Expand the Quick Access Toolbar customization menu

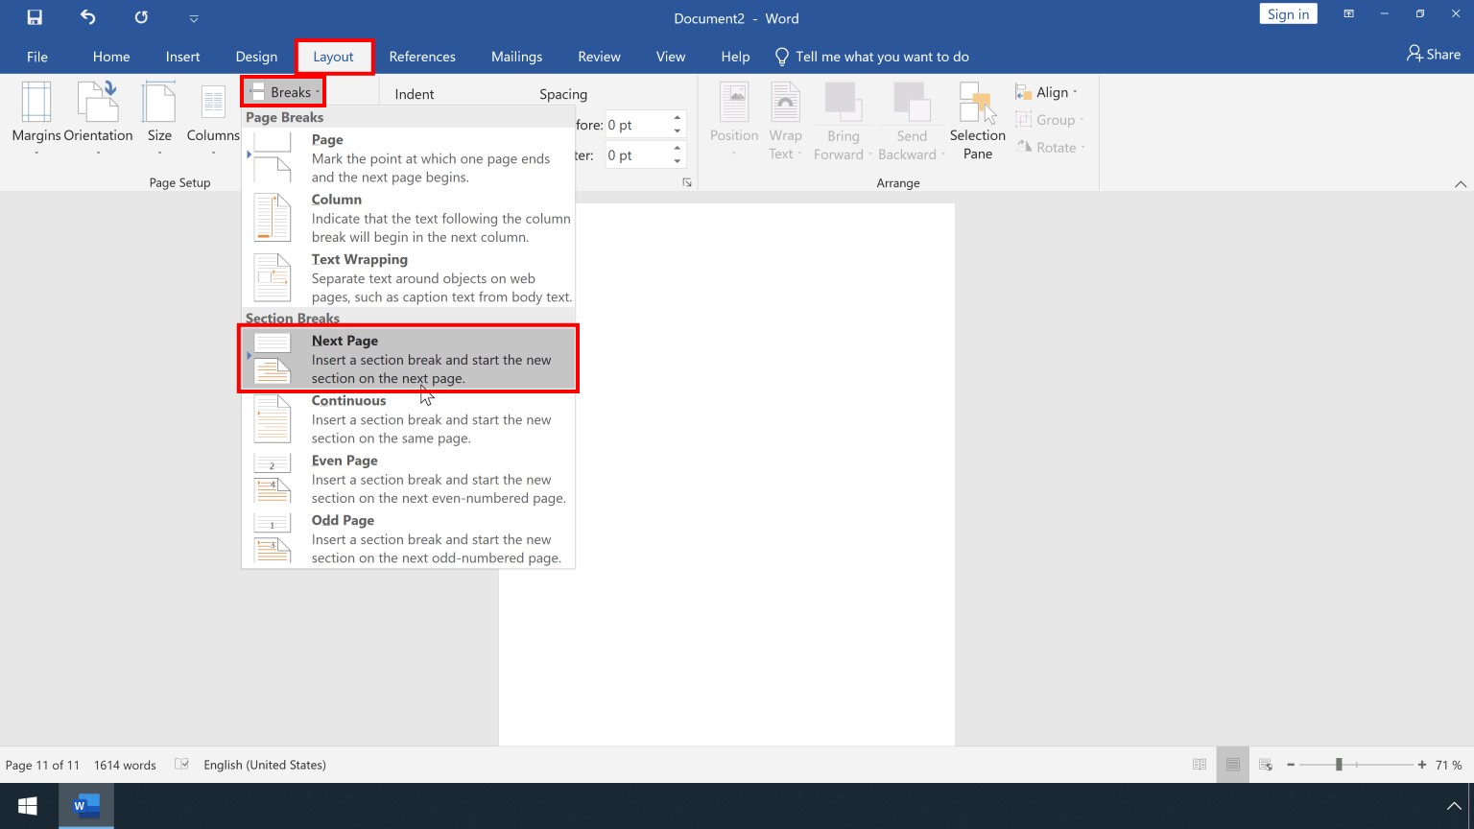[x=194, y=17]
